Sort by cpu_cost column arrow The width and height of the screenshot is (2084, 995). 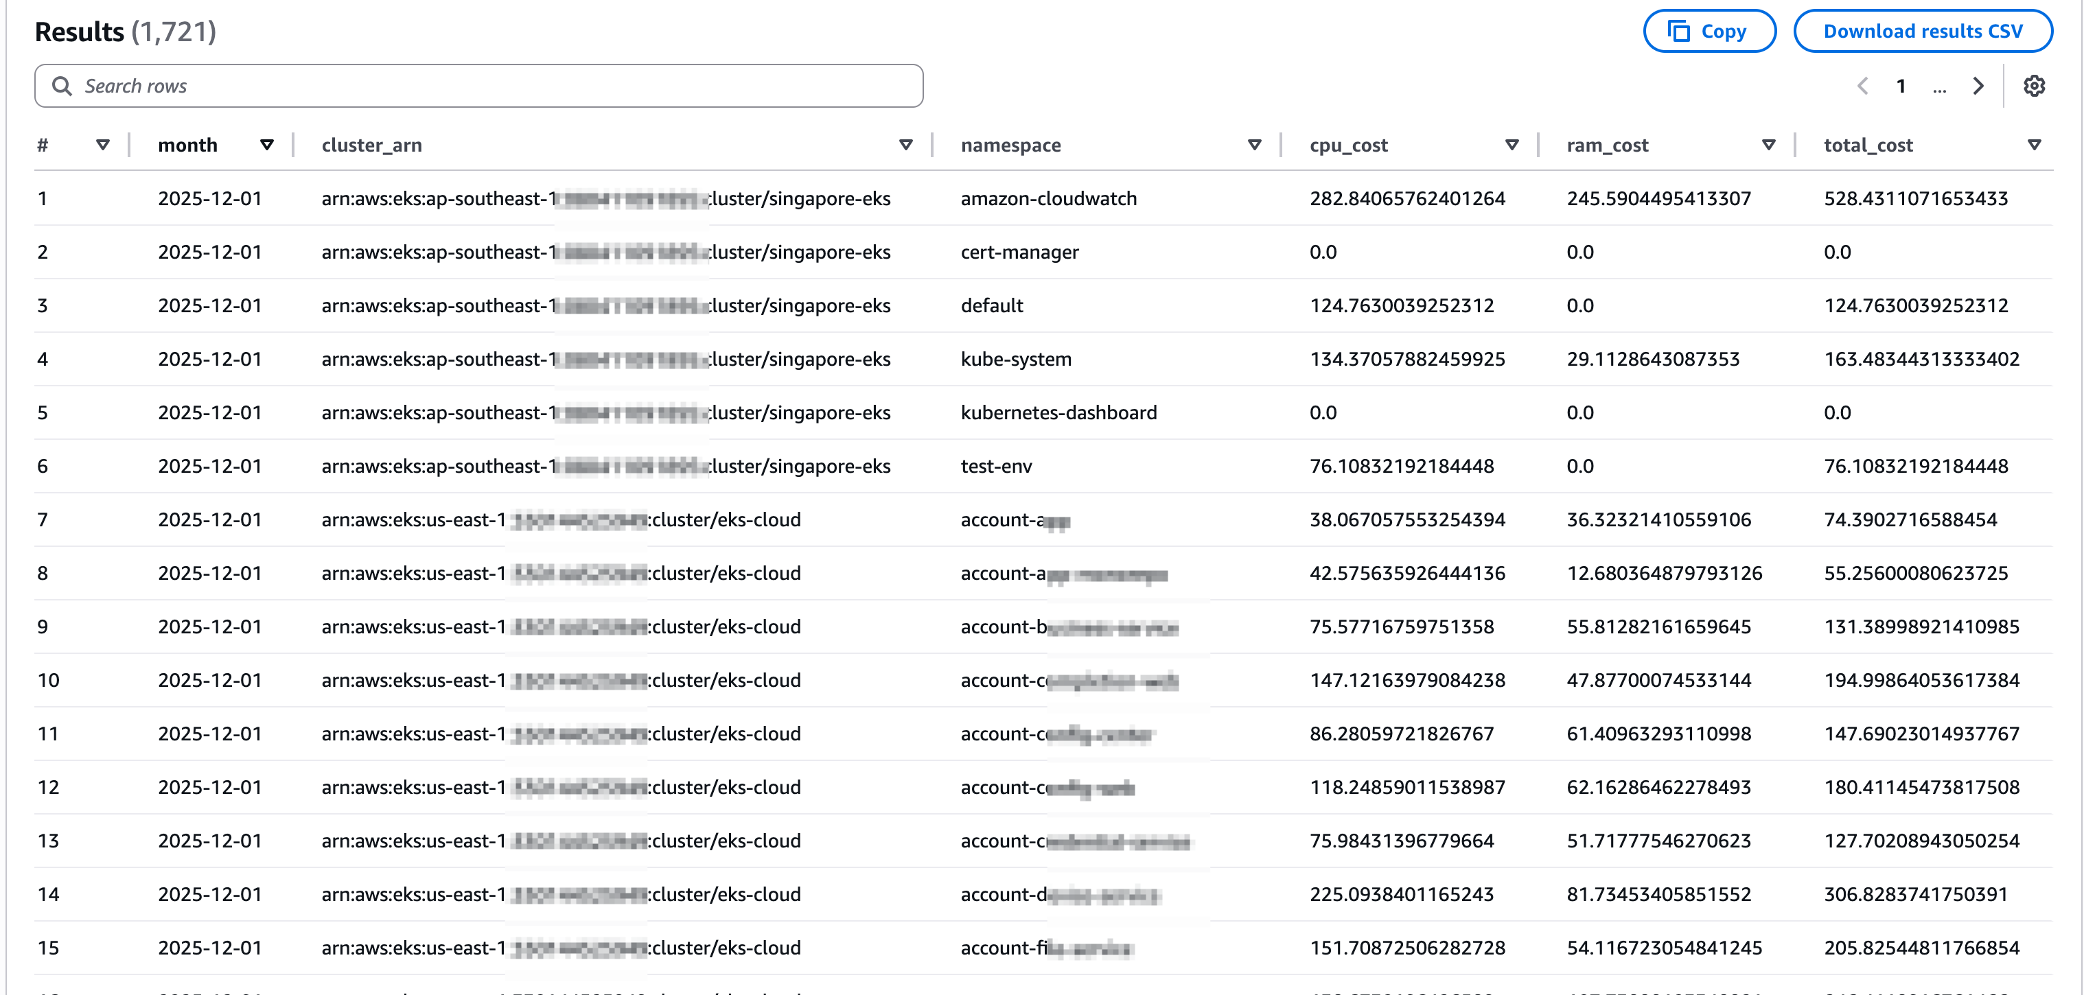tap(1512, 145)
